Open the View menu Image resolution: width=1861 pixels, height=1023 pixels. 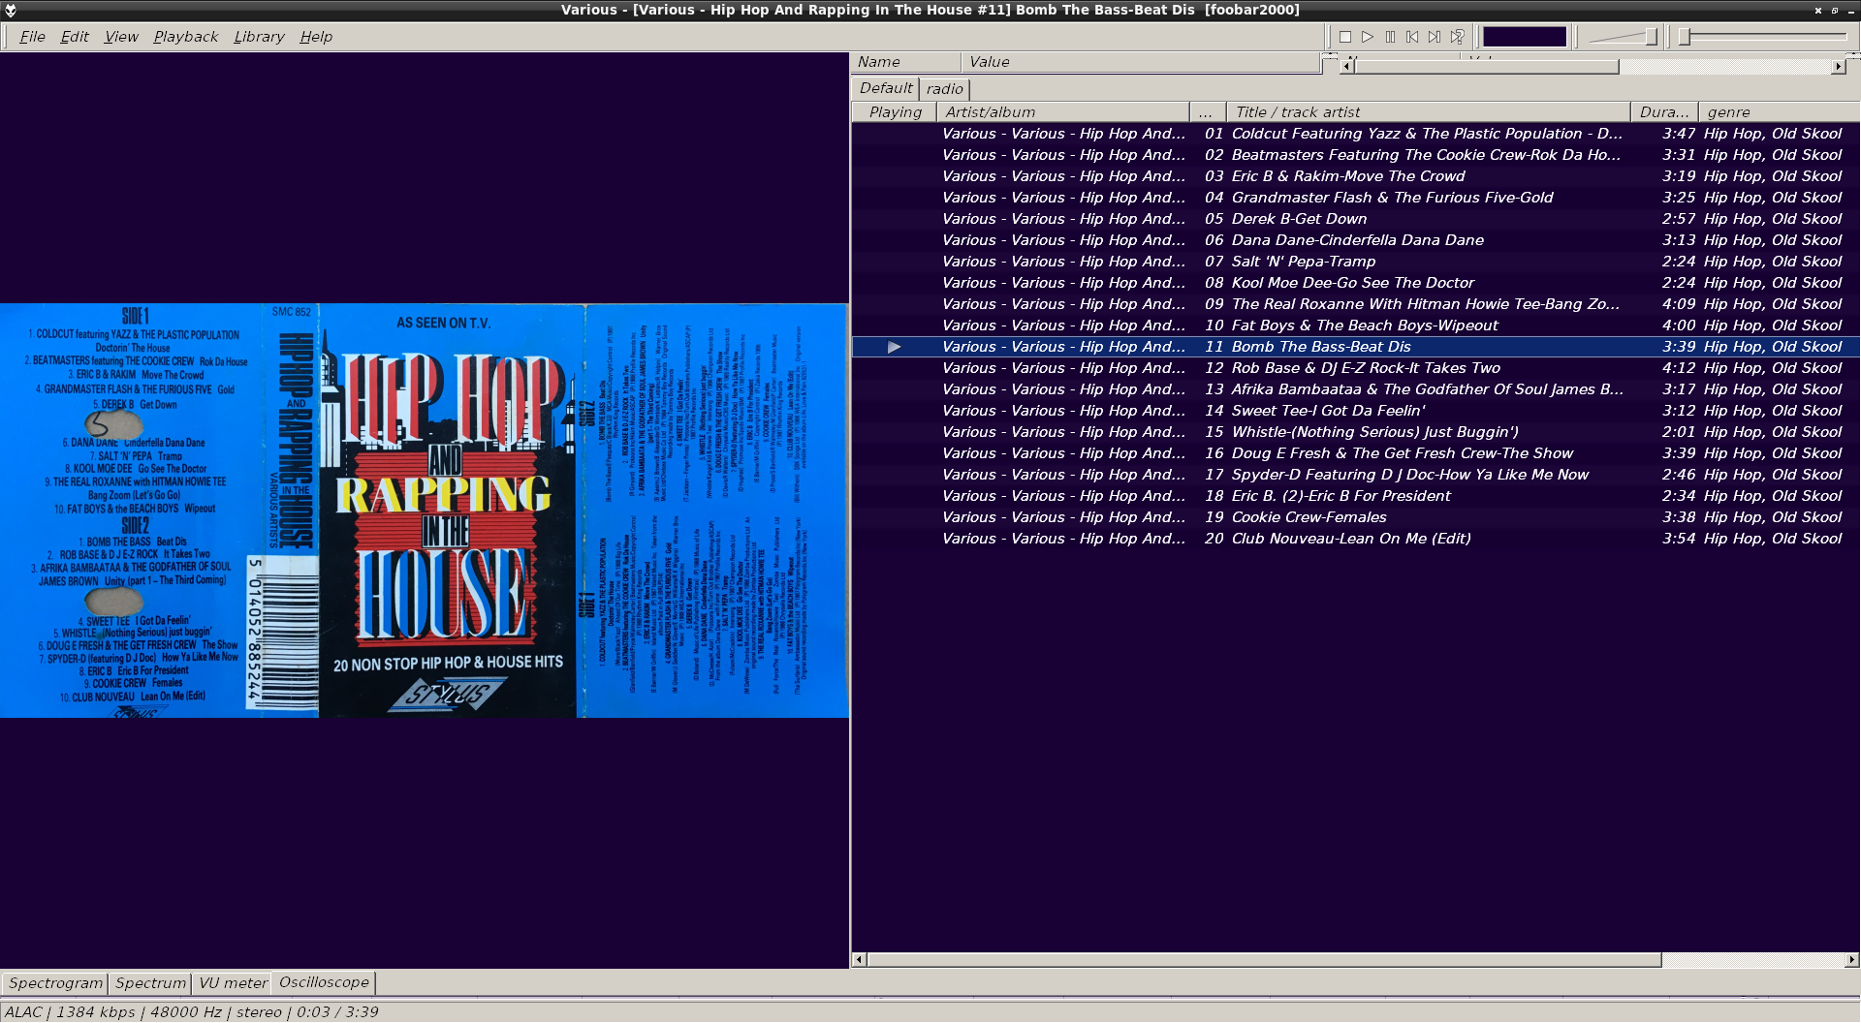tap(121, 37)
